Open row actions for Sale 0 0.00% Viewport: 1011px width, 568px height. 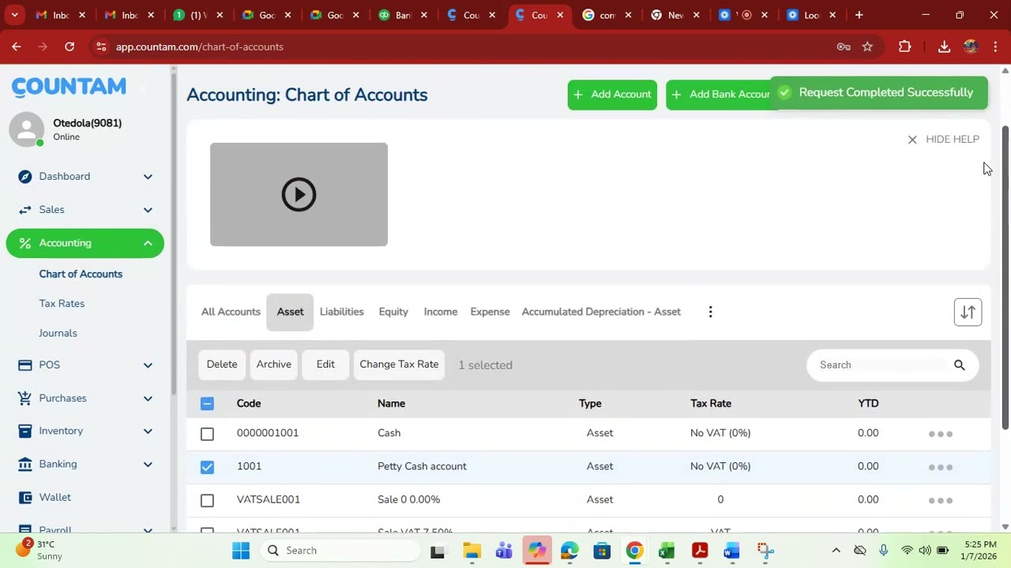[x=940, y=500]
